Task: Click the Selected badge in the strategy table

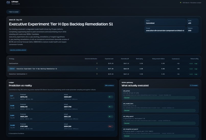Action: 12,69
